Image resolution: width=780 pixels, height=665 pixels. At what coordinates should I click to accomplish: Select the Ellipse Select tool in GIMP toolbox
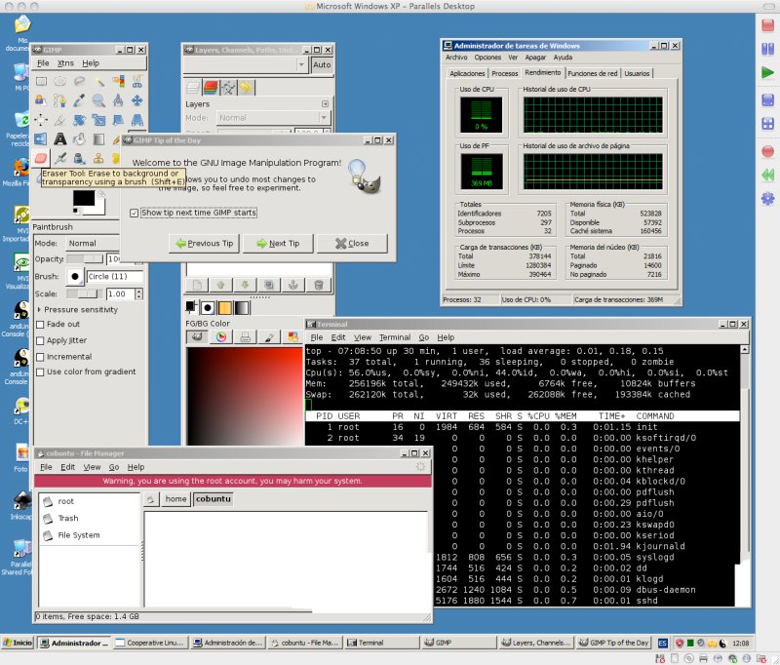pyautogui.click(x=60, y=81)
